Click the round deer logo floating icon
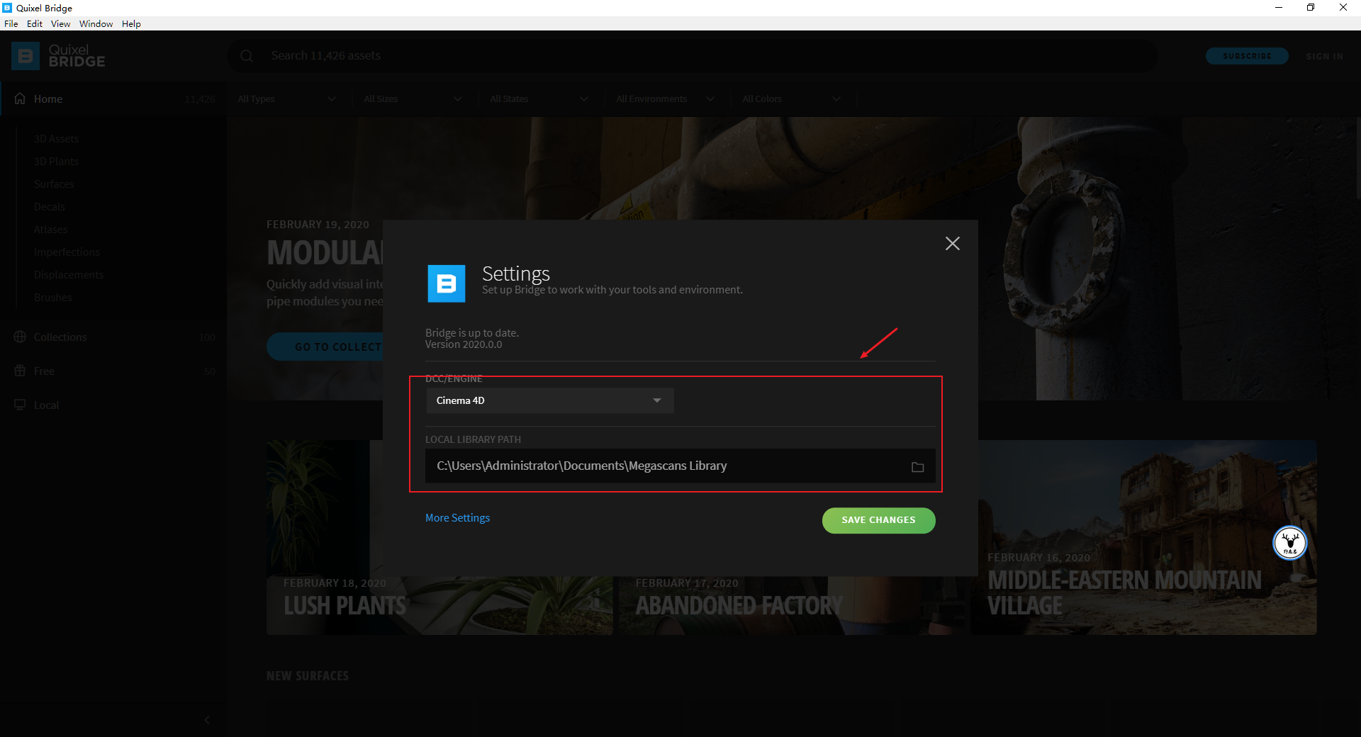Screen dimensions: 1361x737 (x=1290, y=544)
